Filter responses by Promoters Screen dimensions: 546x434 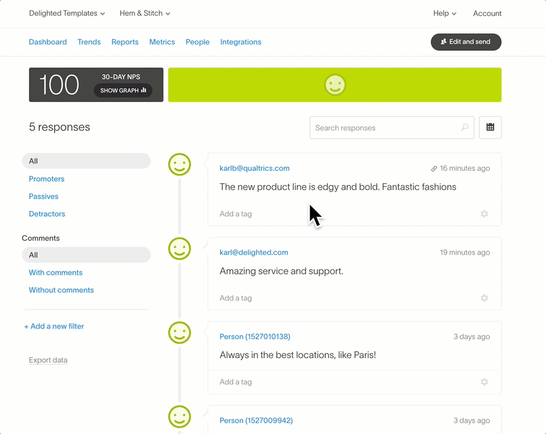coord(47,179)
